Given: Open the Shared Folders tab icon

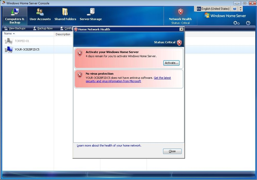Looking at the screenshot, I should (x=65, y=12).
